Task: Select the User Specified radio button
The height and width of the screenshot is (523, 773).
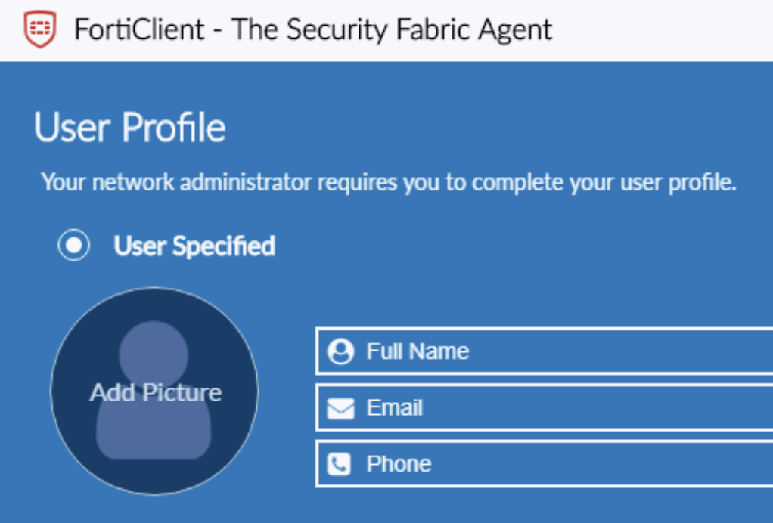Action: pyautogui.click(x=74, y=246)
